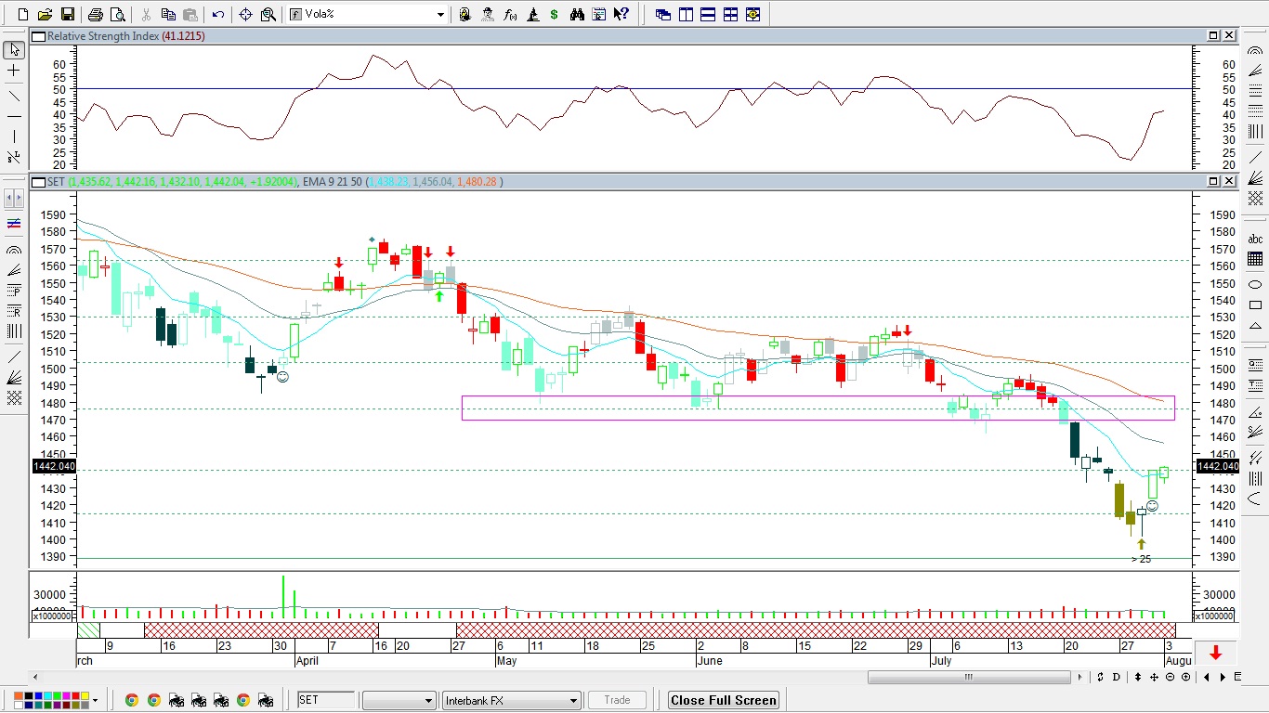The width and height of the screenshot is (1269, 713).
Task: Click Close Full Screen button
Action: pyautogui.click(x=723, y=700)
